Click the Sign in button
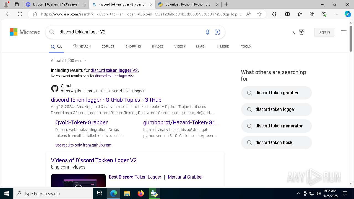The image size is (354, 199). (x=324, y=32)
